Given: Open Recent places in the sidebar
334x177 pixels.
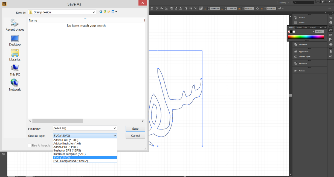Looking at the screenshot, I should (15, 25).
